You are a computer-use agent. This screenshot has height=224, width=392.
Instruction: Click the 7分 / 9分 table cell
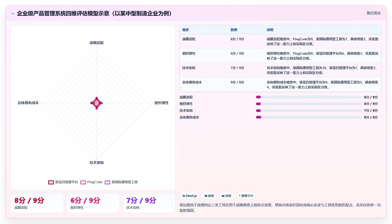237,68
